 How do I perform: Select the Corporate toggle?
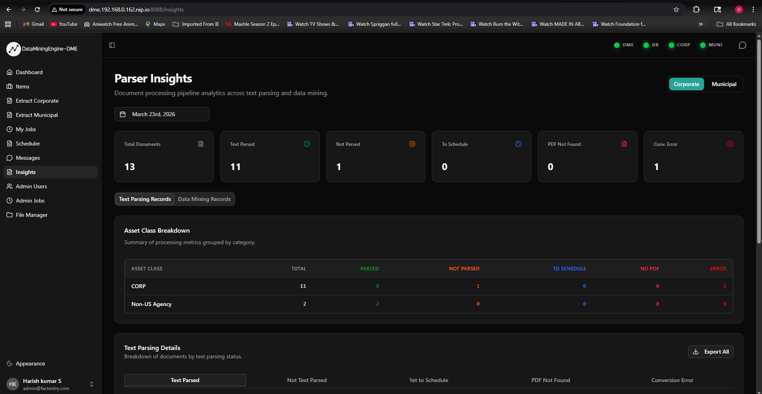(686, 84)
